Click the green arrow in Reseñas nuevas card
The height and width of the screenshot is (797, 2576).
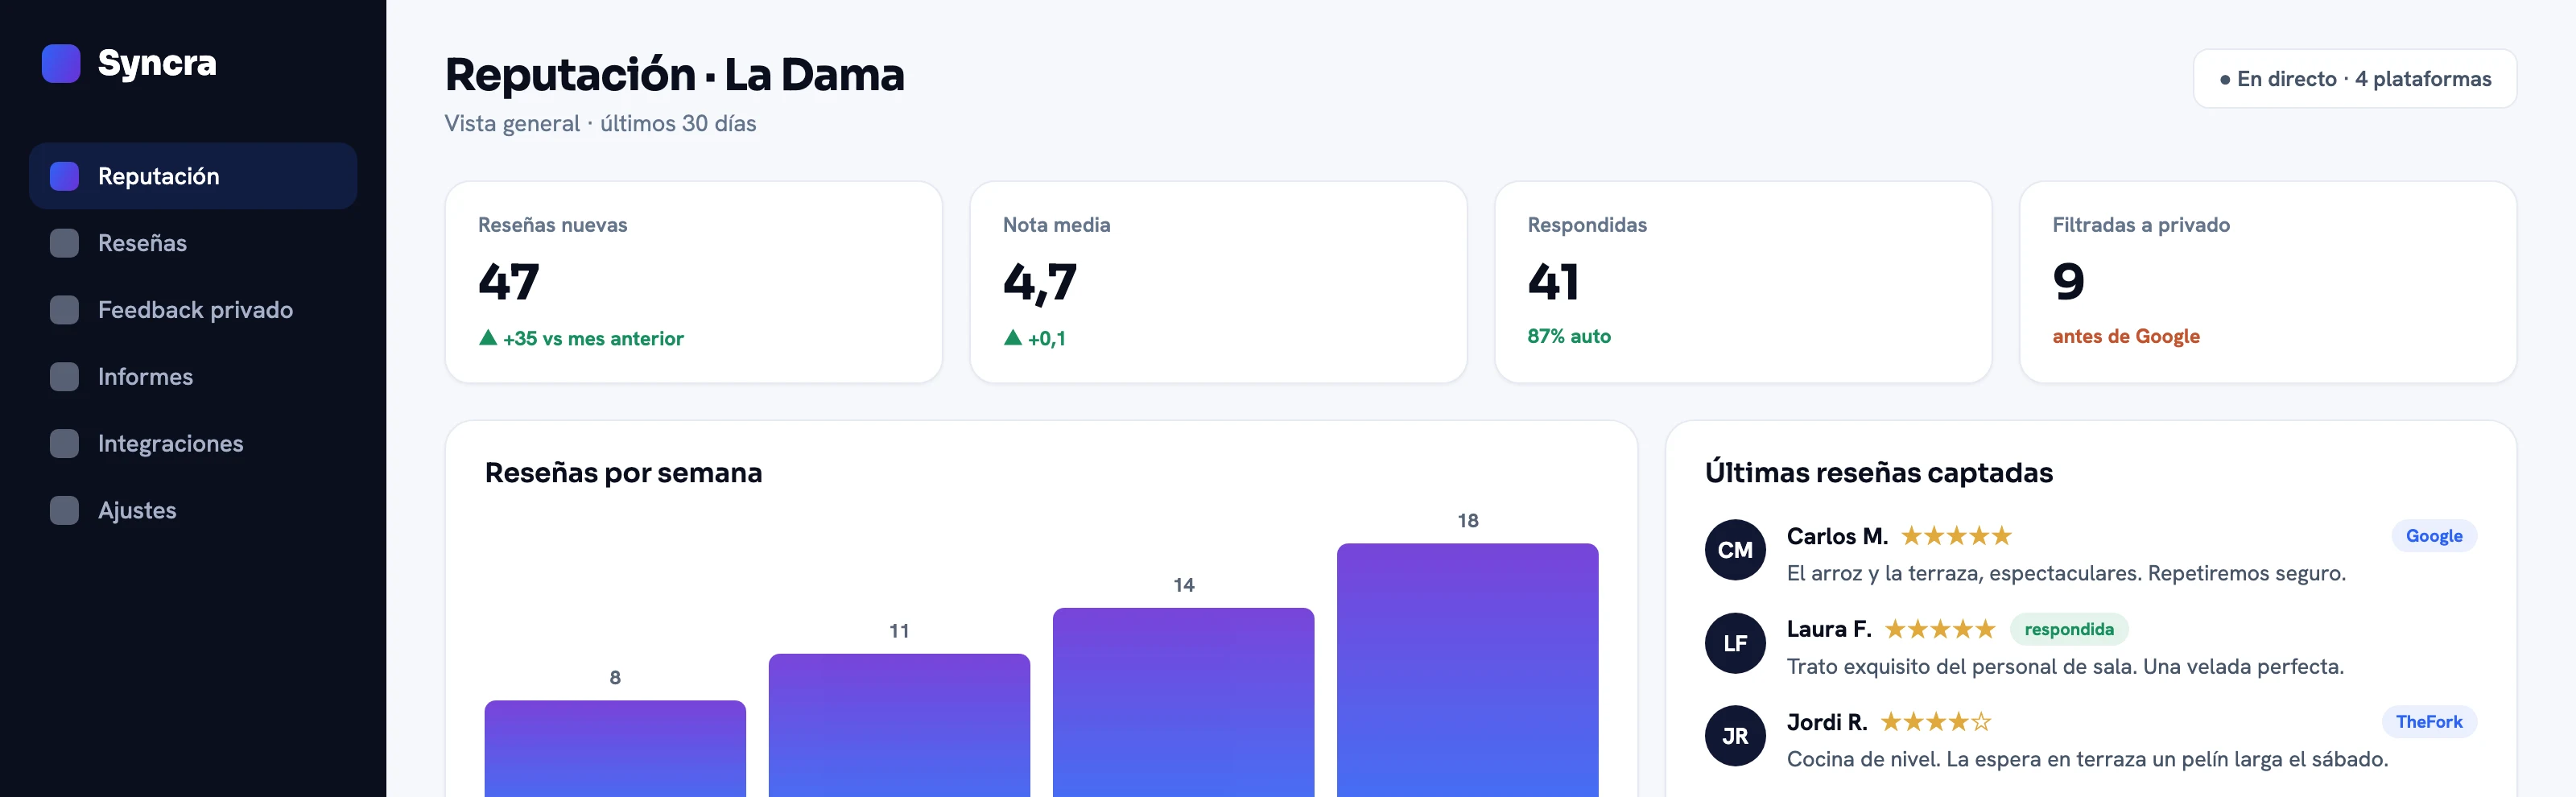(x=488, y=338)
